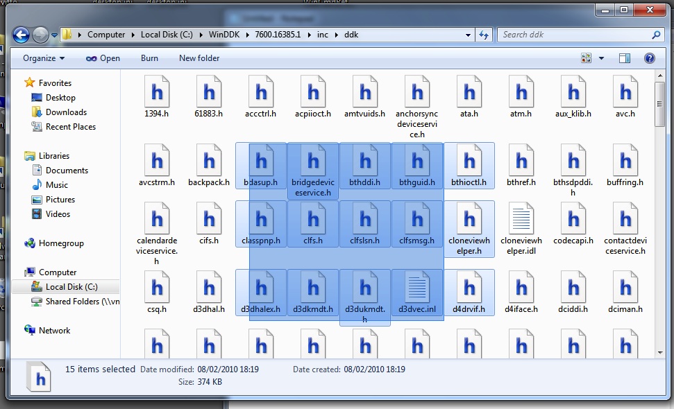674x409 pixels.
Task: Select the backpack.h file icon
Action: pyautogui.click(x=209, y=161)
